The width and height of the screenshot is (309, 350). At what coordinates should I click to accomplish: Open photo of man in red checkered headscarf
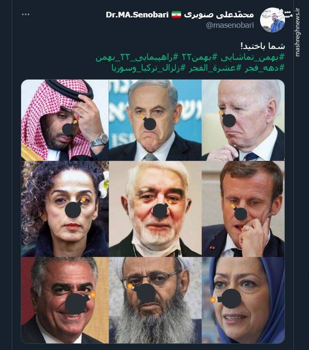[x=65, y=120]
